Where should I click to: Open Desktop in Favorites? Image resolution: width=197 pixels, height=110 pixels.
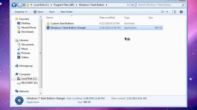26,23
